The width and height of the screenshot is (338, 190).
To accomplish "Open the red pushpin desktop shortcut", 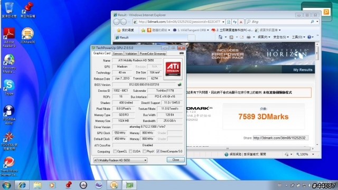I will (27, 10).
